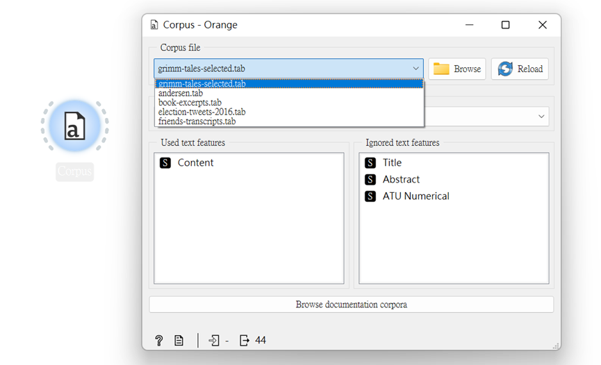This screenshot has width=601, height=365.
Task: Pick election-tweets-2016.tab in the list
Action: (x=290, y=112)
